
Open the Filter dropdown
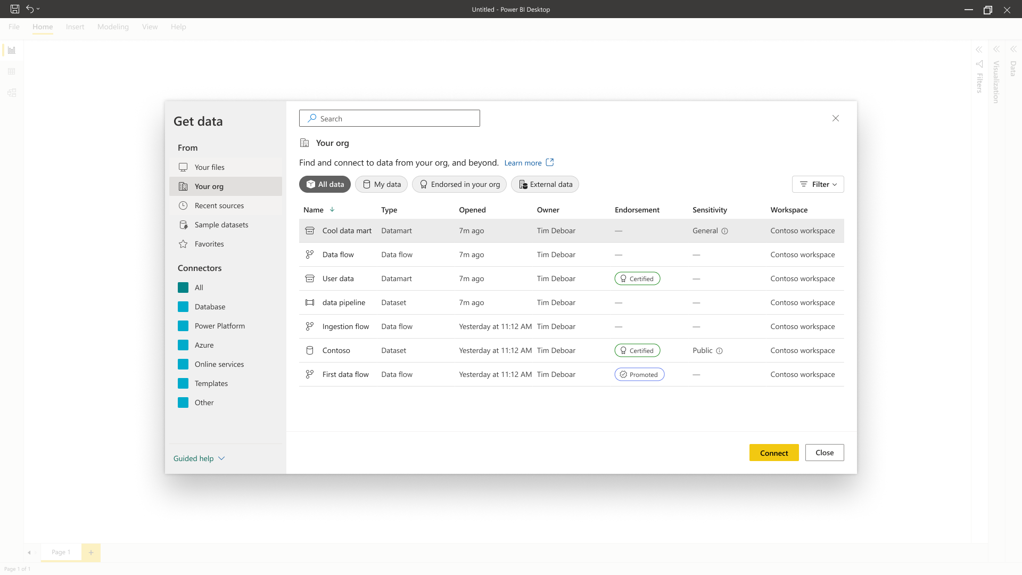818,184
